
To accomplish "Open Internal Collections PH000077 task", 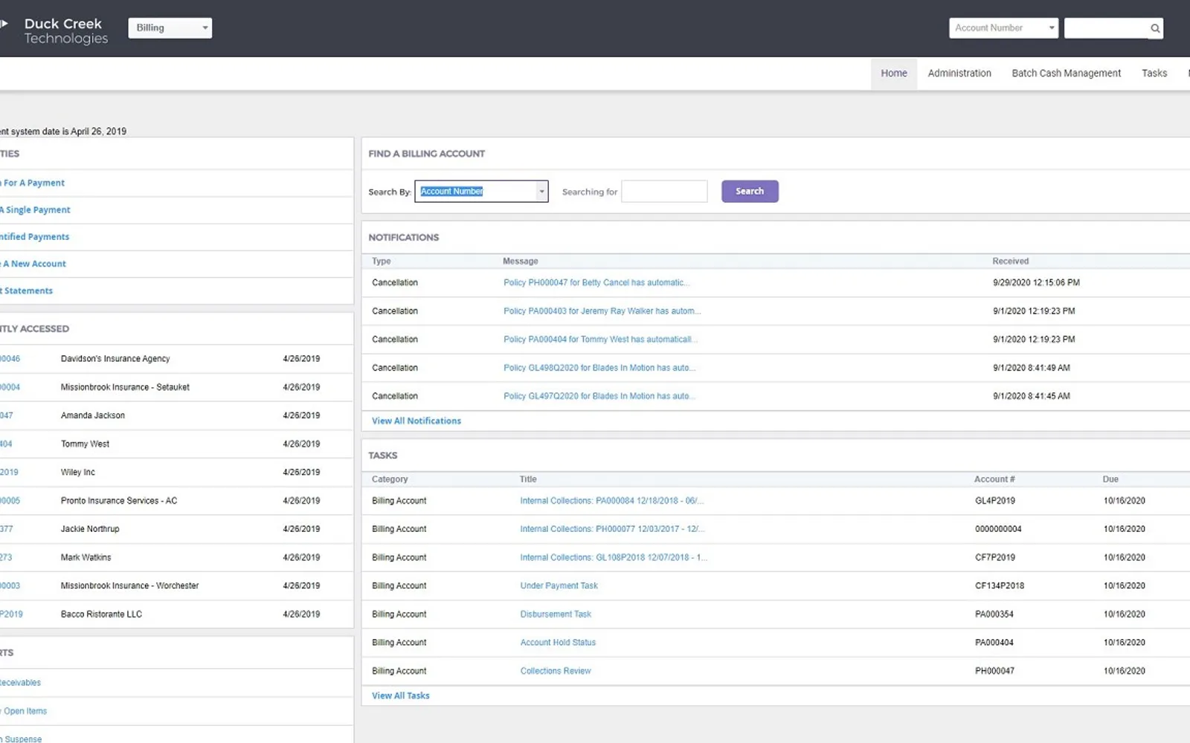I will coord(612,529).
